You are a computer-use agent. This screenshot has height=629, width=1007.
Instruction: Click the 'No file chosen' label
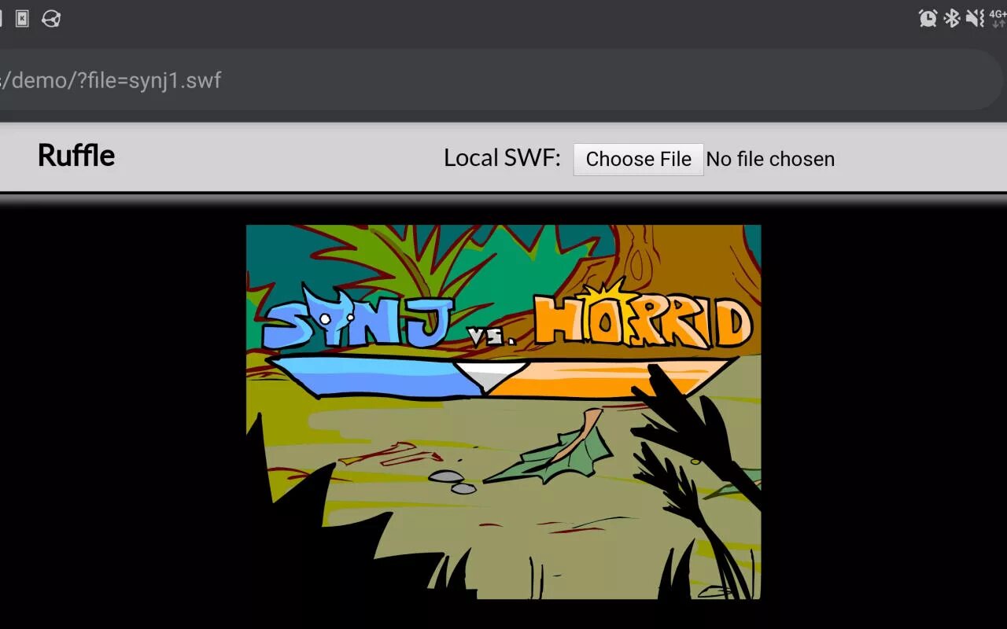[770, 159]
